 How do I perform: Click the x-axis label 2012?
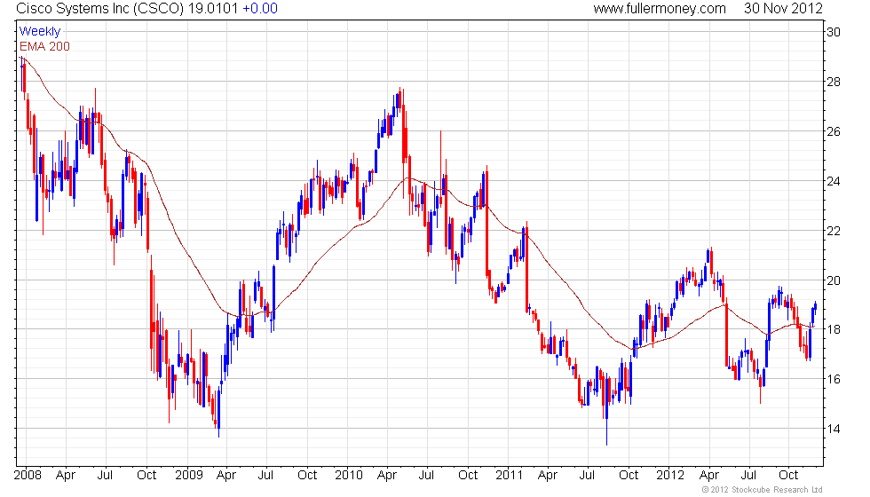pyautogui.click(x=670, y=476)
